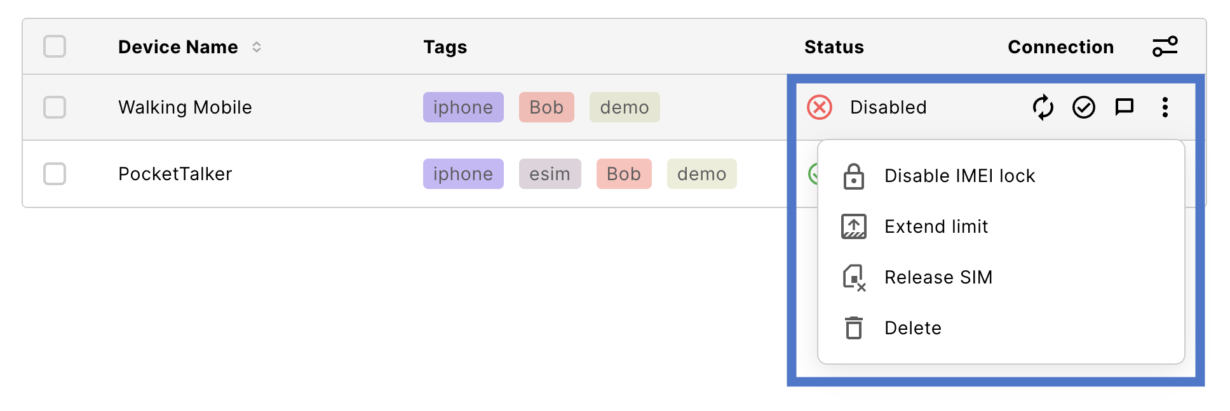Click the lock icon for IMEI lock

coord(853,176)
